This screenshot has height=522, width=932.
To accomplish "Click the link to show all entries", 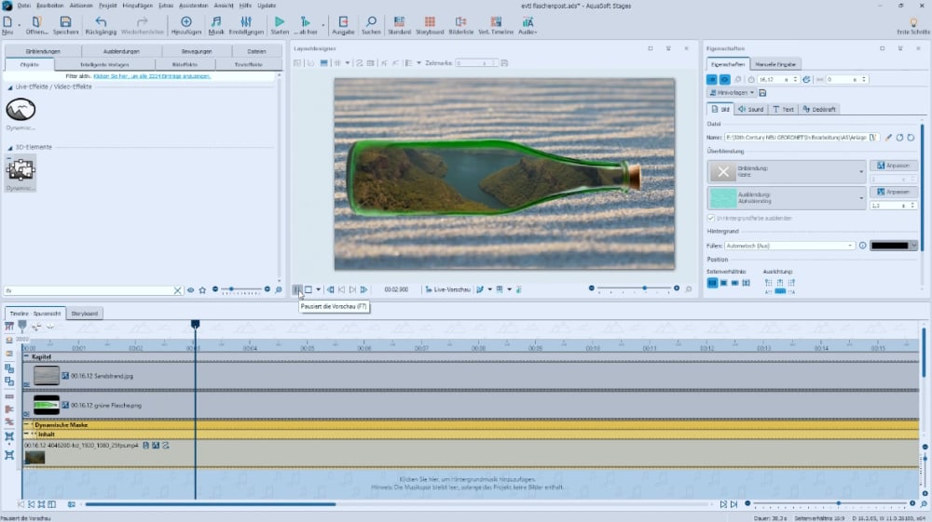I will 152,75.
